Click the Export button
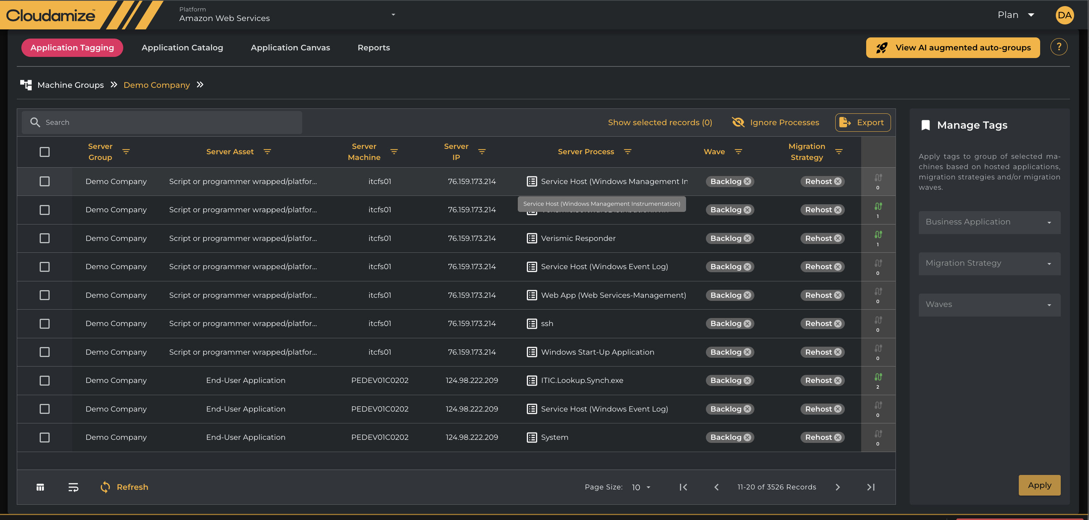The image size is (1089, 520). coord(862,122)
